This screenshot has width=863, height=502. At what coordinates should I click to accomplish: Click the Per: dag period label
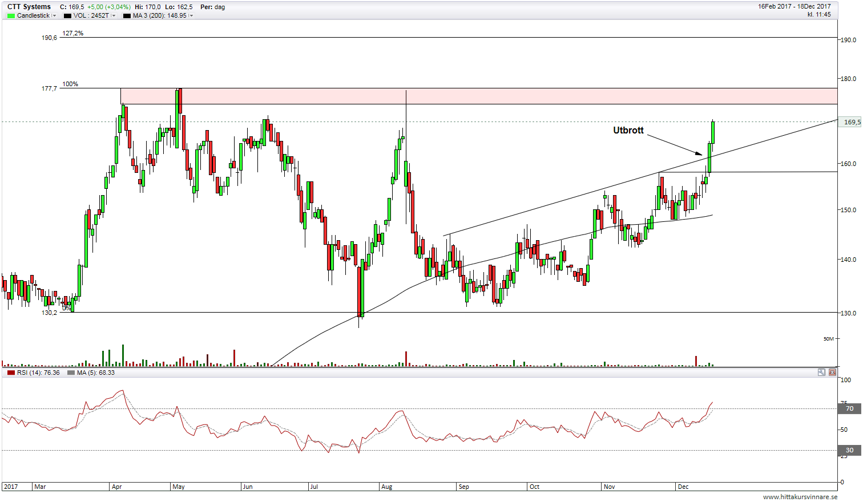coord(212,7)
